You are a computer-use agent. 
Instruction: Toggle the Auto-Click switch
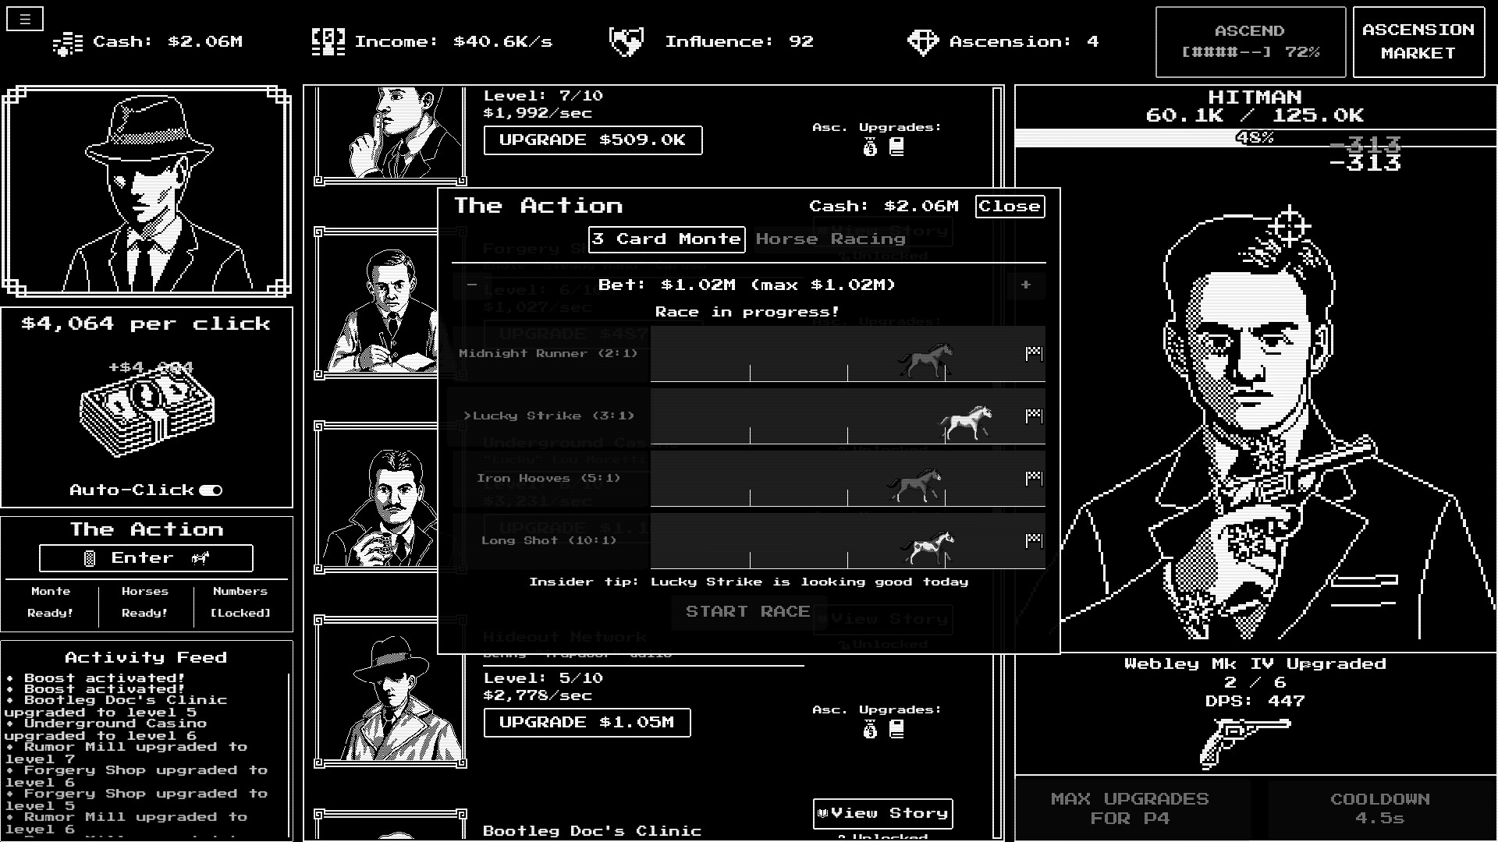[x=211, y=490]
